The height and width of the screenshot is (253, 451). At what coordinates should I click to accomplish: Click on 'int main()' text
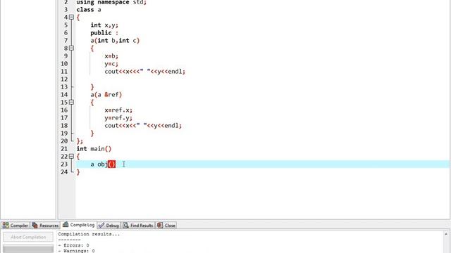point(94,148)
